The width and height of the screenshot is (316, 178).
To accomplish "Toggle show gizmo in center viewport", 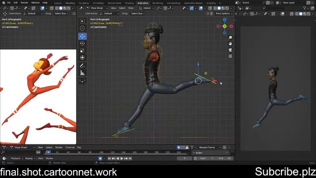I will 192,8.
